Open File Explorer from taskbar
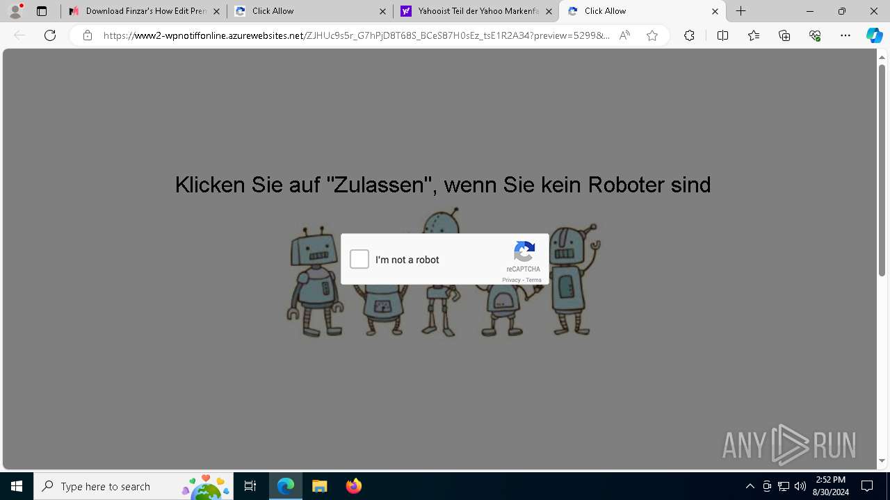890x500 pixels. click(x=319, y=486)
